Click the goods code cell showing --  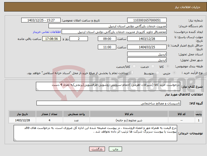click(181, 120)
